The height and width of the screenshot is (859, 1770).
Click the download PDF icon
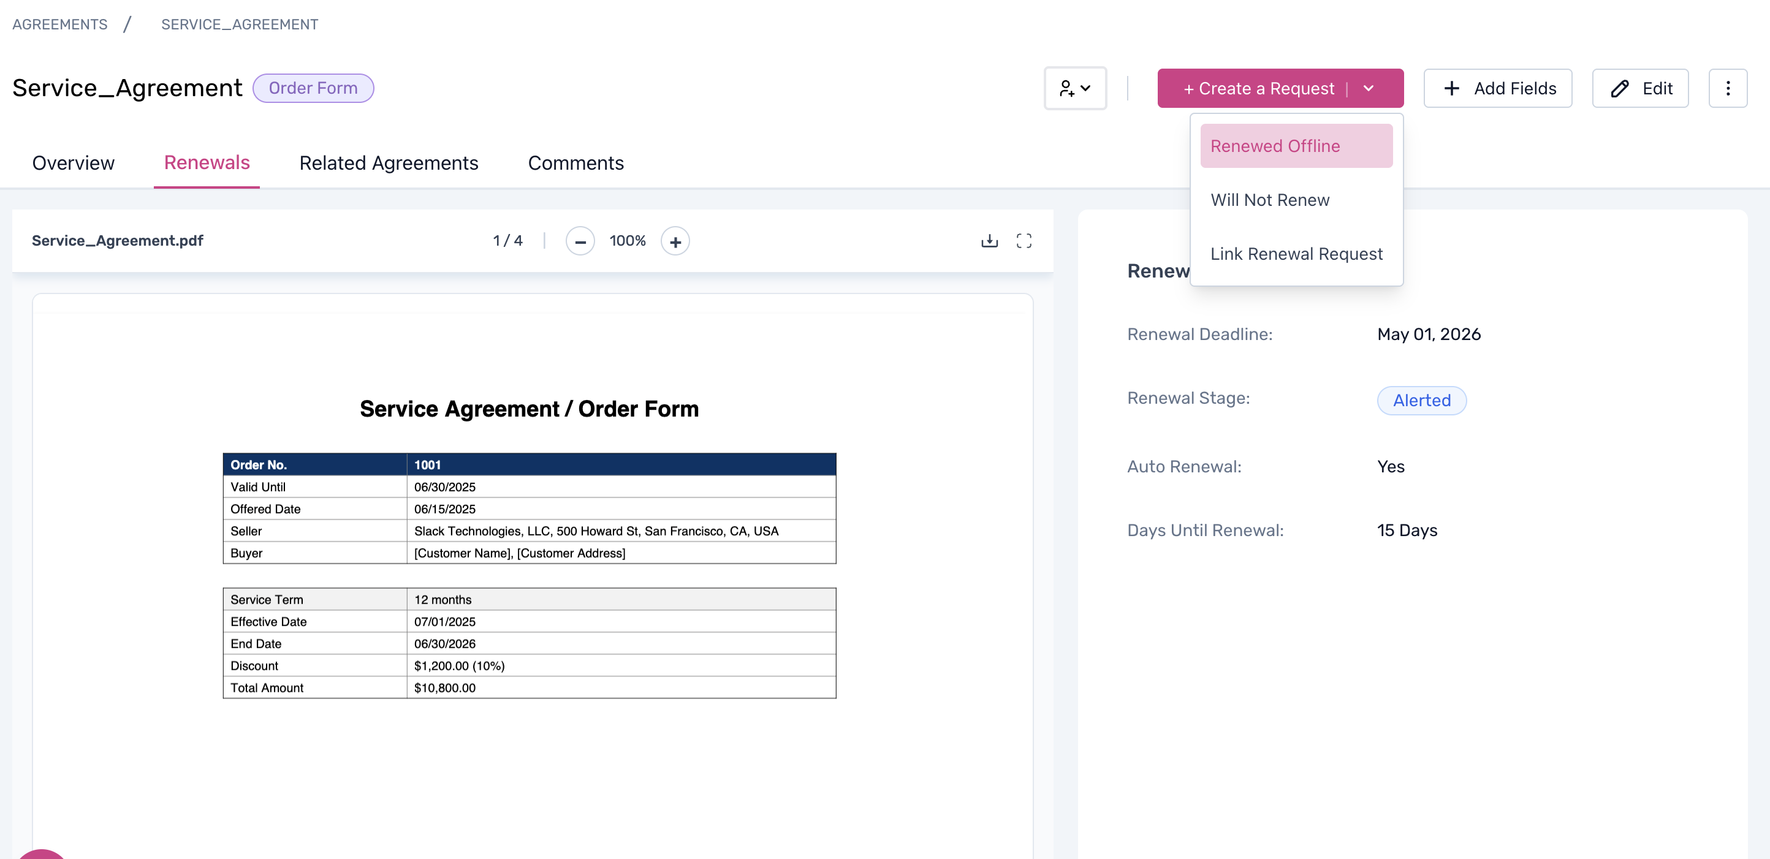point(989,241)
